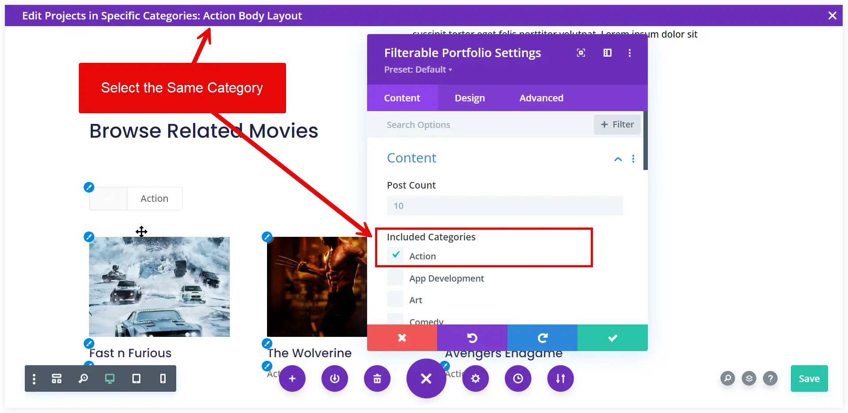Screen dimensions: 848x413
Task: Open editing history clock
Action: tap(518, 378)
